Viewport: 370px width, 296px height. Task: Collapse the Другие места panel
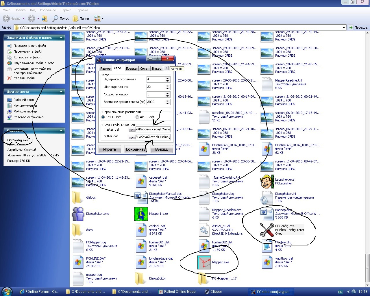coord(61,92)
